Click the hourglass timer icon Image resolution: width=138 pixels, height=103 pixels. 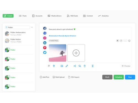(92, 66)
